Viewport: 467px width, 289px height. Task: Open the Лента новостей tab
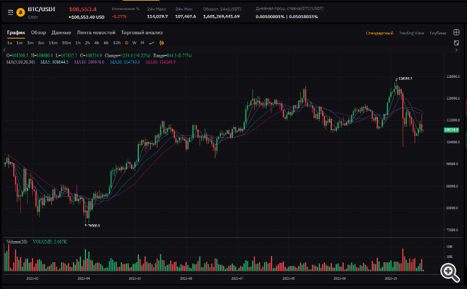tap(96, 32)
